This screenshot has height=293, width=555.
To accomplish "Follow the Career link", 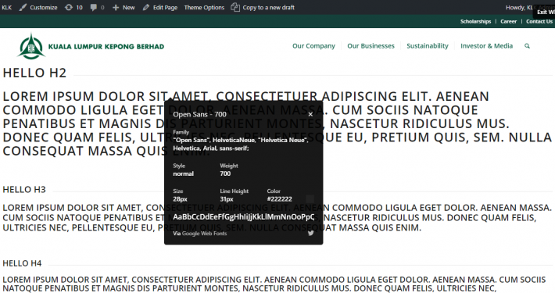I will click(508, 22).
